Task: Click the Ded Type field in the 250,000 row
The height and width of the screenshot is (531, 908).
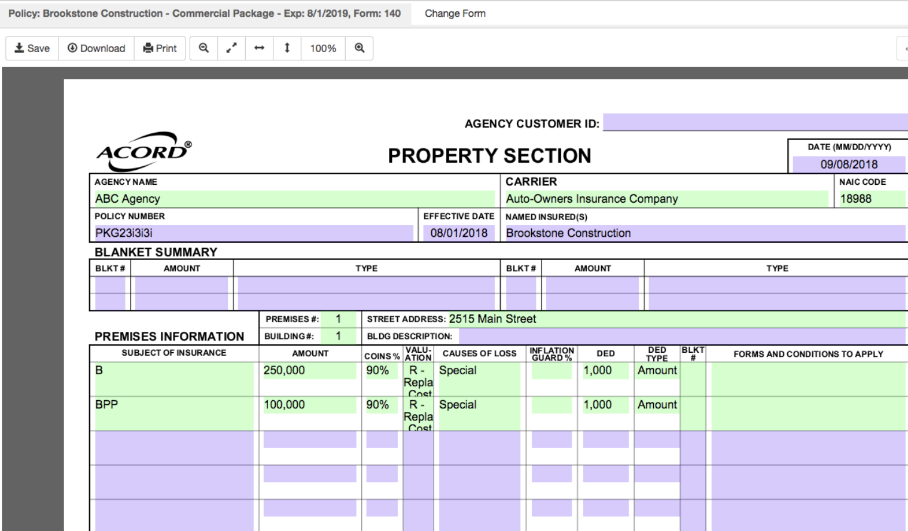Action: [657, 371]
